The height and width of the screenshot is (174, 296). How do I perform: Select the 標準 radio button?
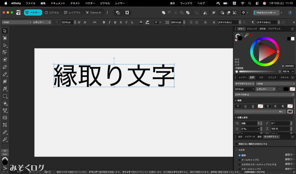click(x=239, y=155)
